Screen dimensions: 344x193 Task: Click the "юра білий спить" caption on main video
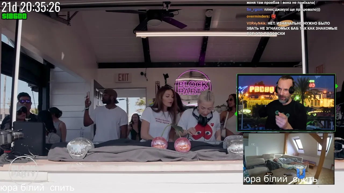[37, 188]
